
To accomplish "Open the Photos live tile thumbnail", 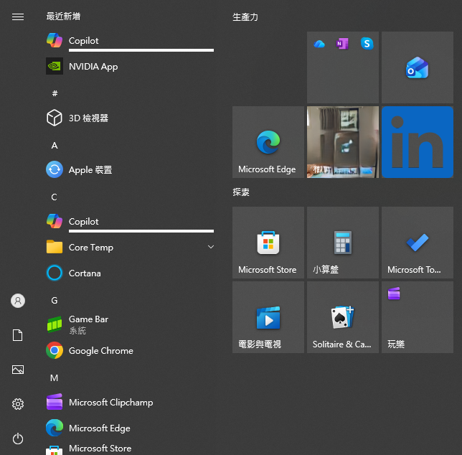I will (343, 142).
